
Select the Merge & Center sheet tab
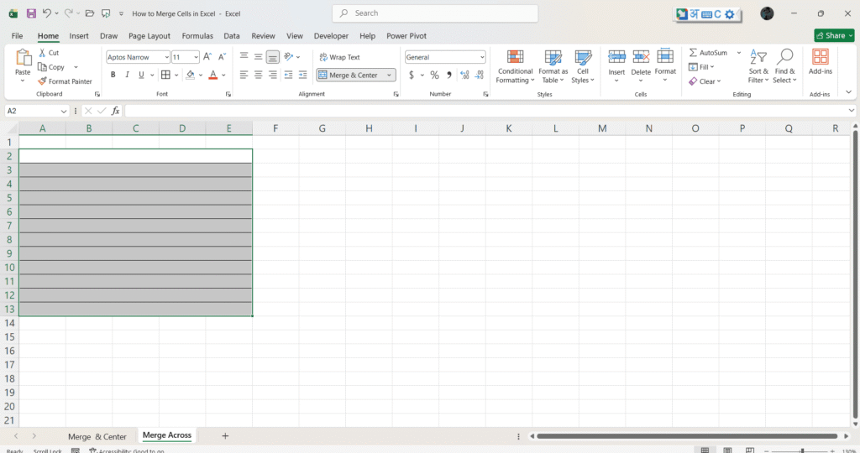point(97,436)
